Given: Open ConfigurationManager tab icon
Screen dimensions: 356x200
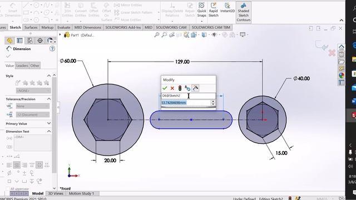Looking at the screenshot, I should coord(29,41).
